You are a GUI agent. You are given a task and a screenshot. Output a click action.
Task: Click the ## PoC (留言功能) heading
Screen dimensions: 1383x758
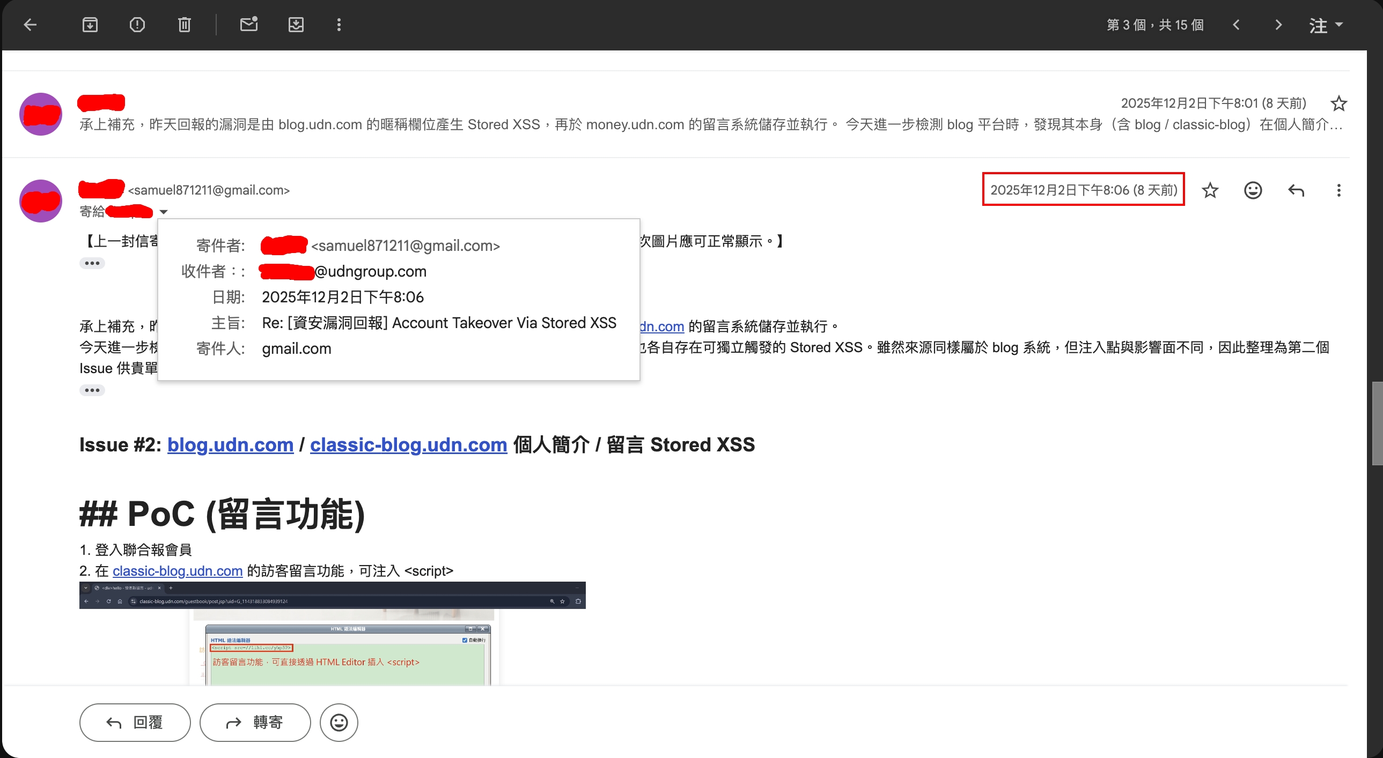[x=222, y=514]
